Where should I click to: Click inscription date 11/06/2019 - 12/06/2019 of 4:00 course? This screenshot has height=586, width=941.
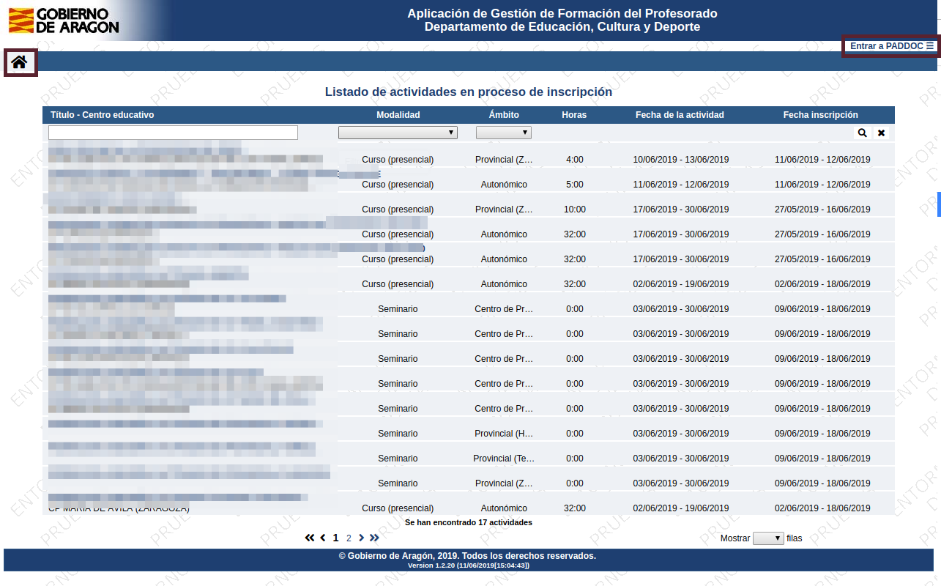822,160
